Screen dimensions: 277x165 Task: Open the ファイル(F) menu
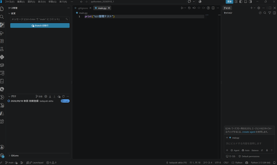tap(9, 2)
